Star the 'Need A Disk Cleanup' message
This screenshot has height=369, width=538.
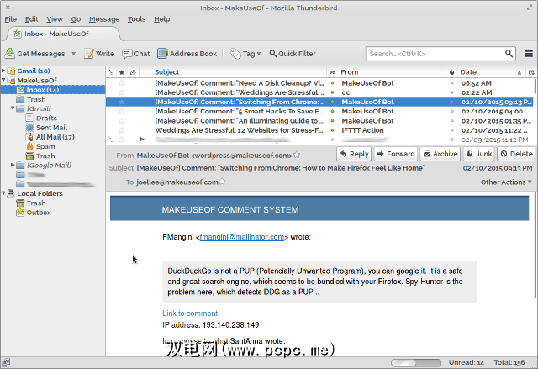click(121, 83)
